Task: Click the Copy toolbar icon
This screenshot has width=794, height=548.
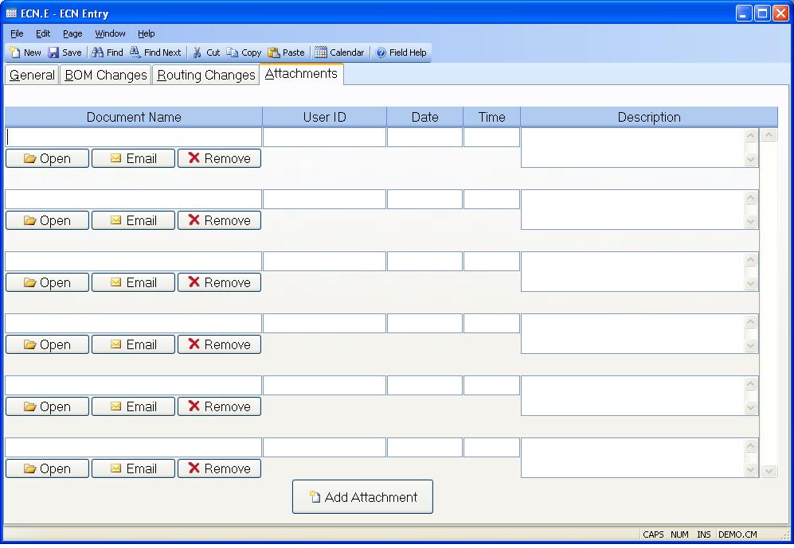Action: click(233, 52)
